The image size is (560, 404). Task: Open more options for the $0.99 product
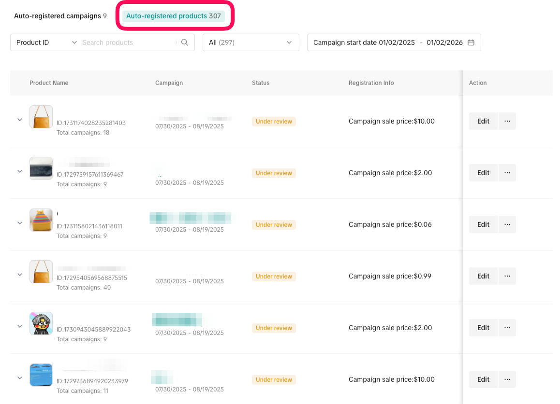507,276
